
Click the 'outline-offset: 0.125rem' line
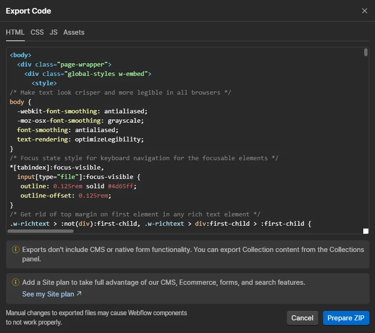point(66,196)
